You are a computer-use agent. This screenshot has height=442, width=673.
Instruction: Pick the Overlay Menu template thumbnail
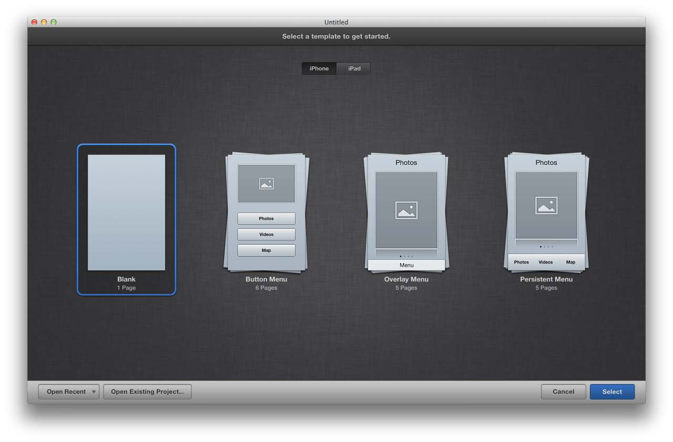[406, 213]
